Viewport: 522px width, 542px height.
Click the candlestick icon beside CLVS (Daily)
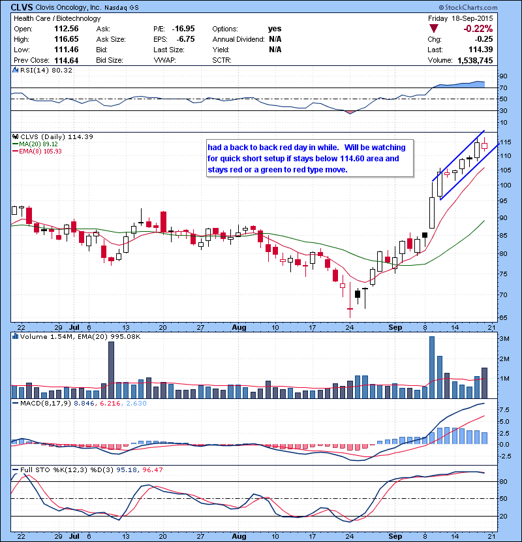[x=16, y=137]
